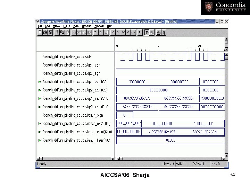Paste using the clipboard toolbar icon
The height and width of the screenshot is (187, 250).
(67, 33)
